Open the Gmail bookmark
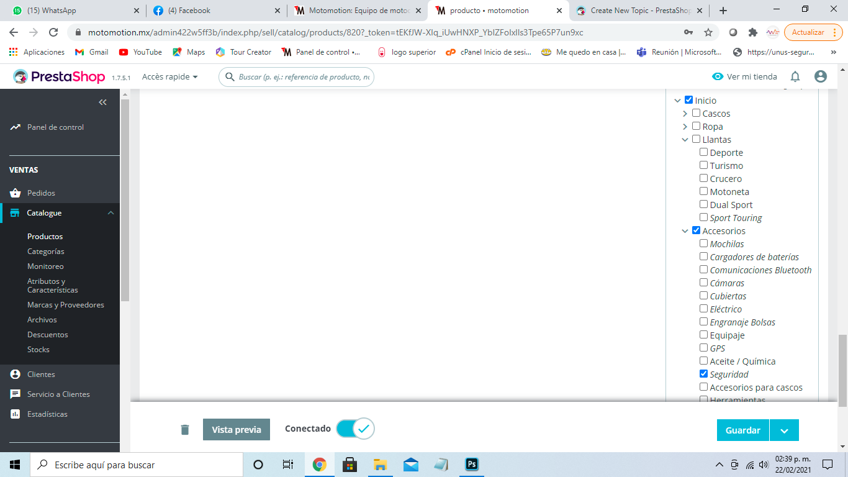This screenshot has width=848, height=477. coord(91,52)
